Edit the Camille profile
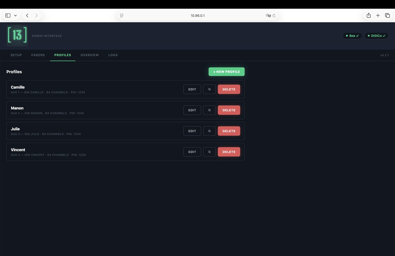This screenshot has width=395, height=256. (192, 89)
